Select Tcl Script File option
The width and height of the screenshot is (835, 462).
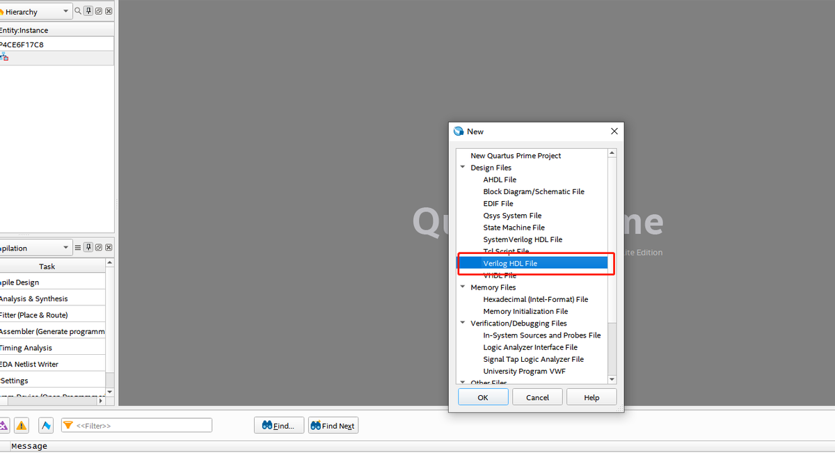(506, 251)
